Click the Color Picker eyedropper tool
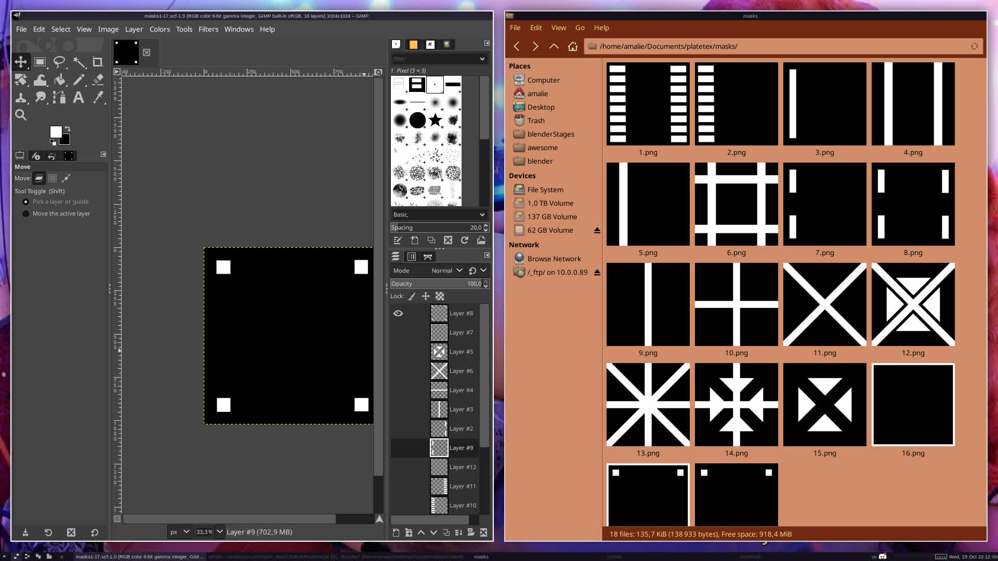This screenshot has height=561, width=998. [98, 97]
